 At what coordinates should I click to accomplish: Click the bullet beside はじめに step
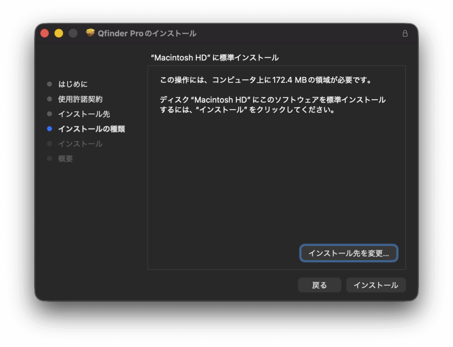point(50,84)
